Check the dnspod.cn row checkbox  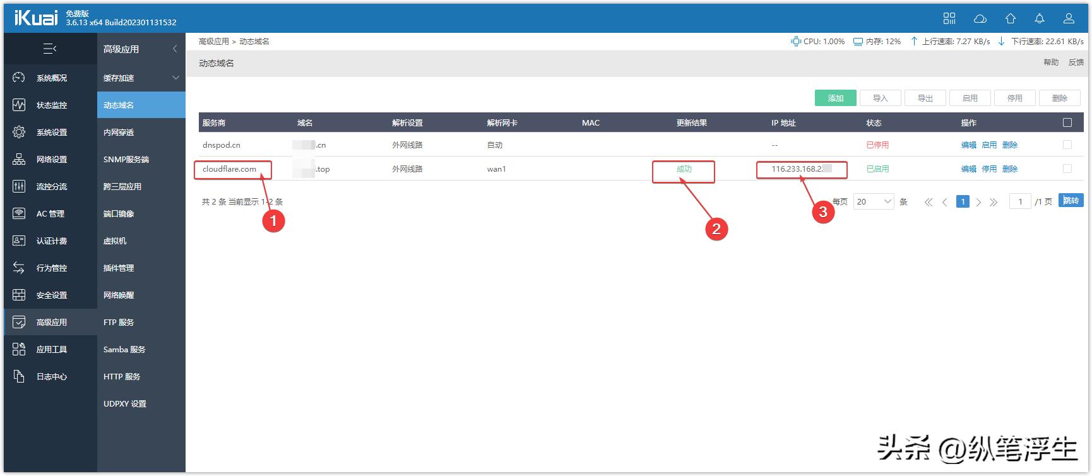click(1067, 145)
